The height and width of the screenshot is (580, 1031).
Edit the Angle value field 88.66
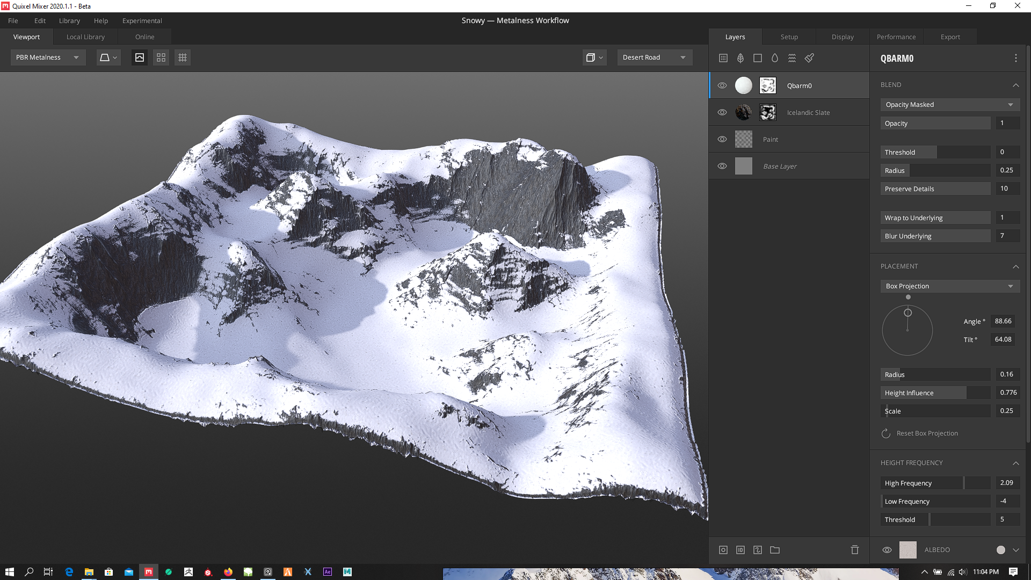[x=1003, y=321]
